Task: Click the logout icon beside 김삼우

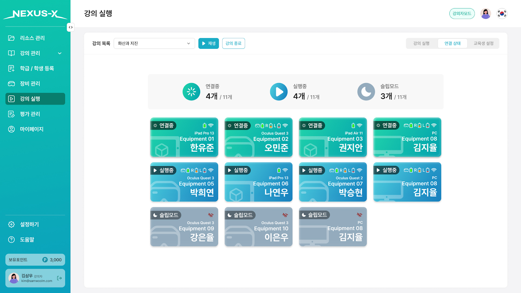Action: 59,278
